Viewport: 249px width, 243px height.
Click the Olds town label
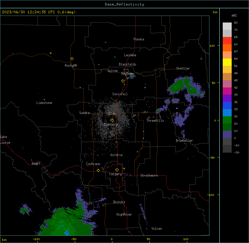[112, 114]
